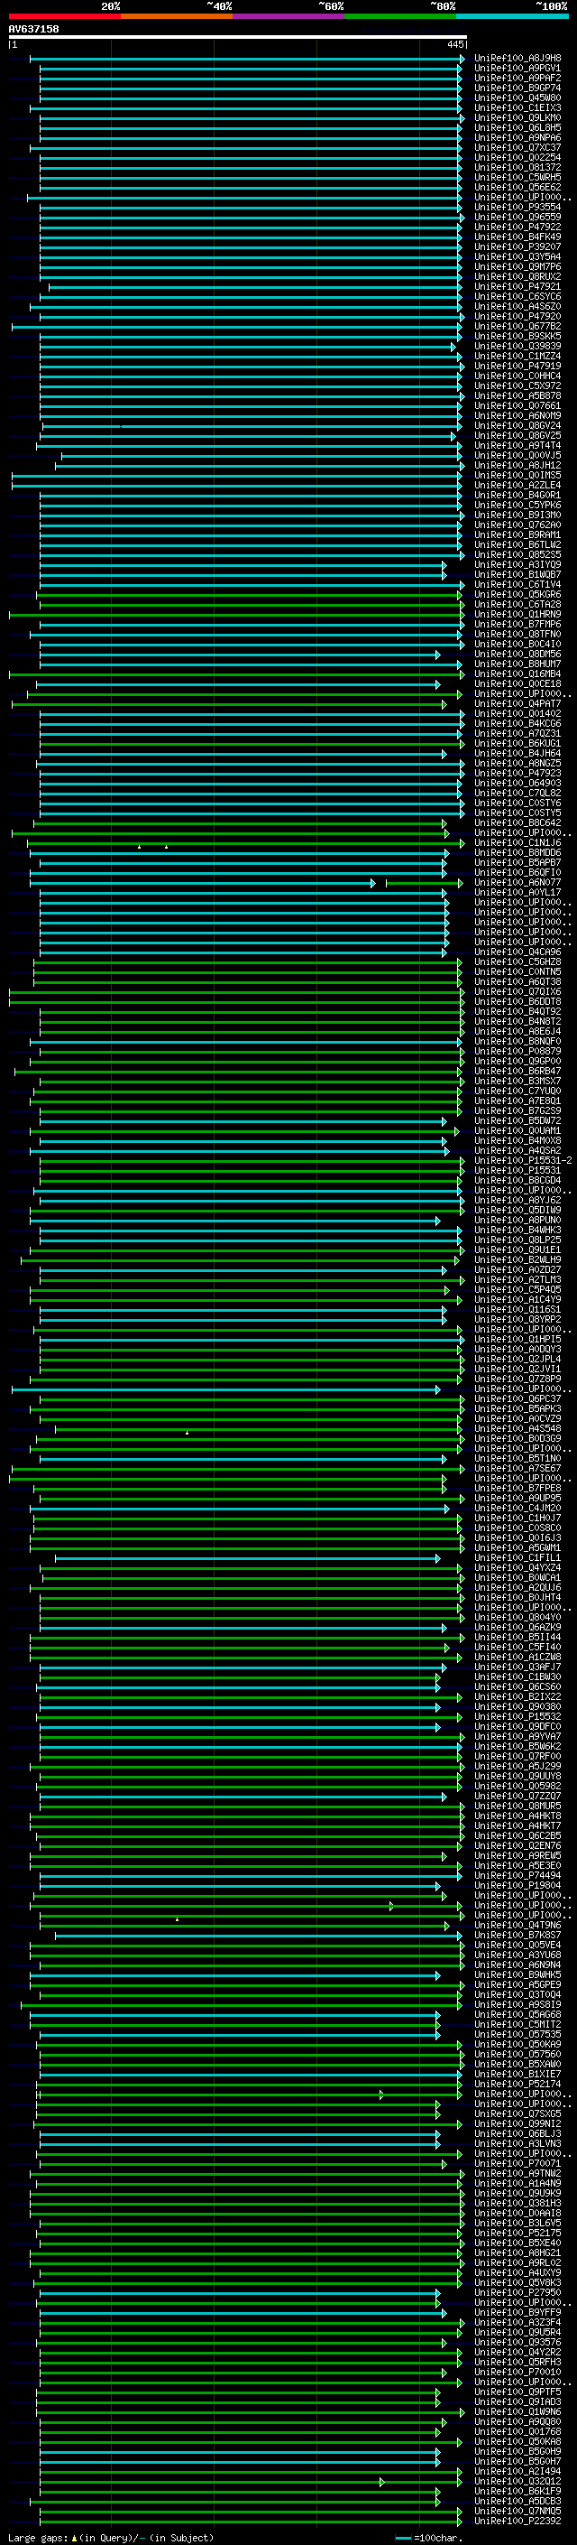Click hit UniRef100_P70010
577x2545 pixels.
[x=517, y=2372]
